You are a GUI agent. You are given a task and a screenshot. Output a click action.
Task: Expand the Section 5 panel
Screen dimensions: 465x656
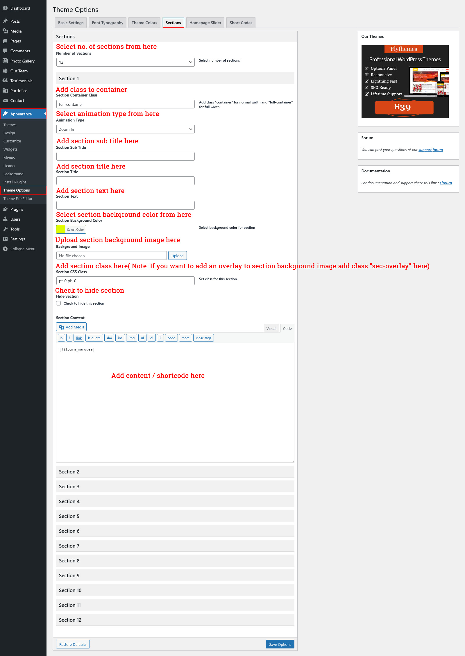[x=175, y=516]
